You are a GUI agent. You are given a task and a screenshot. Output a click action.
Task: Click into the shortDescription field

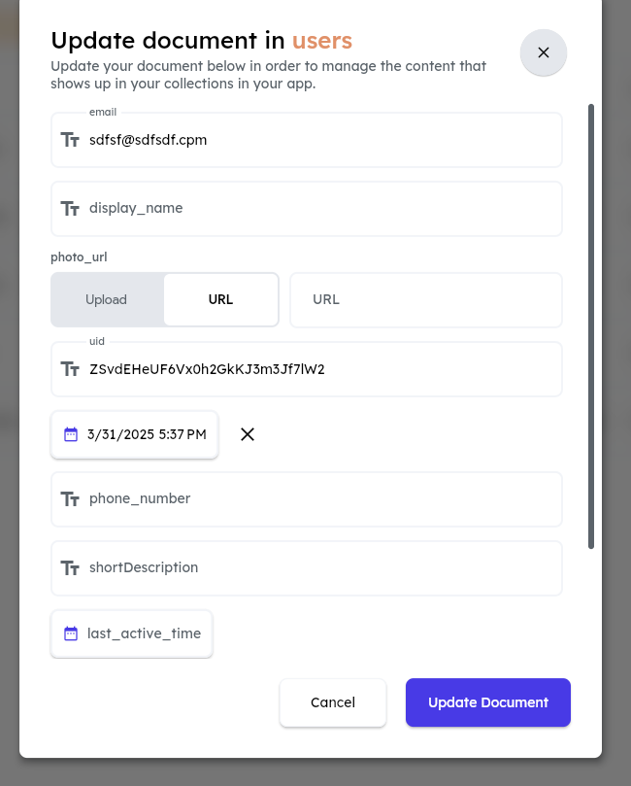tap(307, 568)
